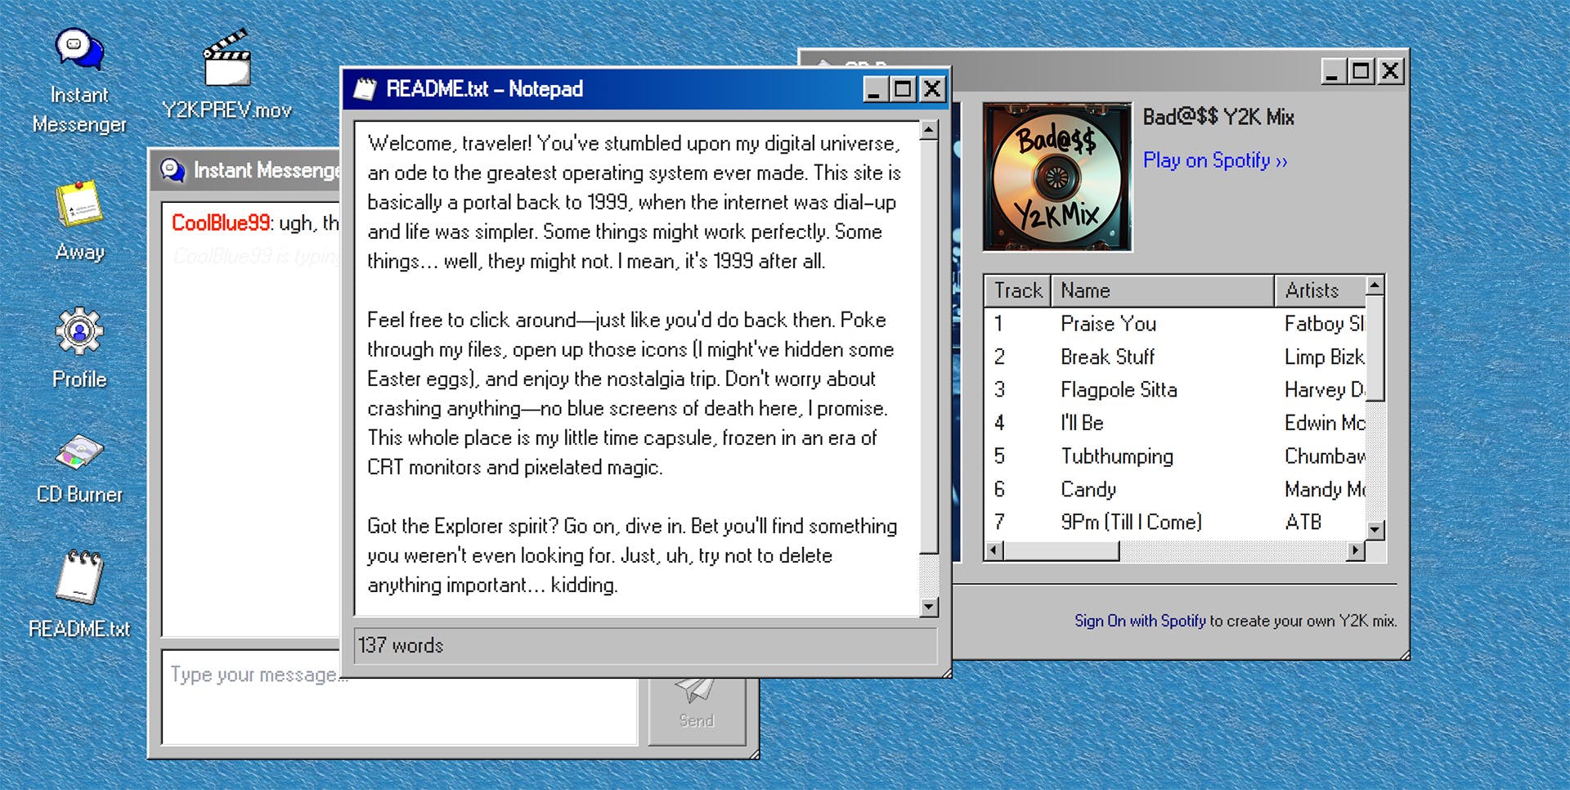This screenshot has width=1570, height=790.
Task: Select the Name column header
Action: pos(1083,290)
